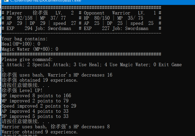Click the Opponent Warrior name label
This screenshot has height=136, width=195.
(121, 13)
